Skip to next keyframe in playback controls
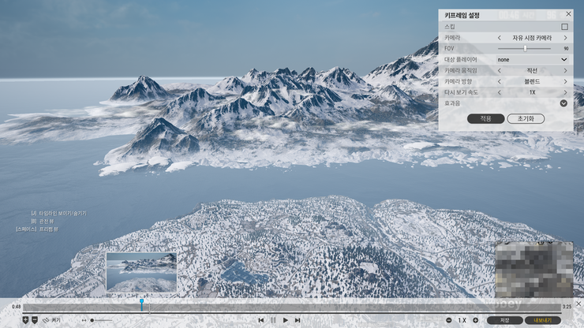The height and width of the screenshot is (328, 584). (298, 320)
